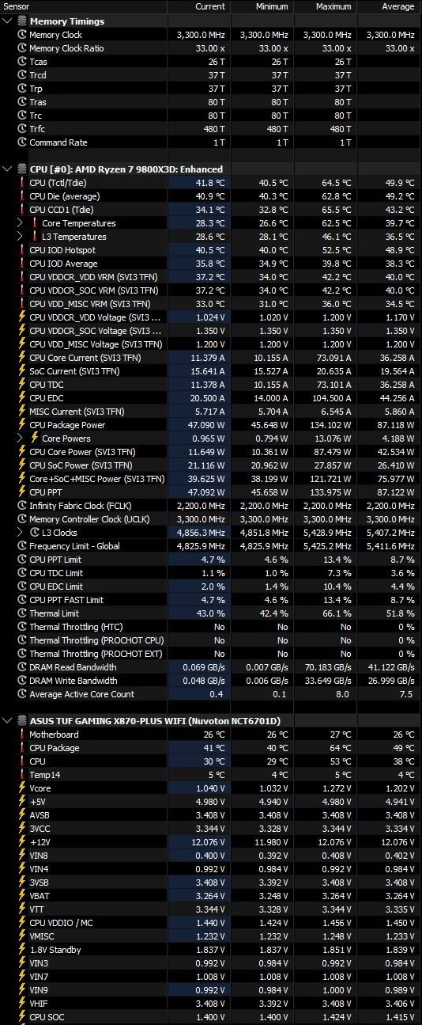Expand the Core Powers subtree
The image size is (422, 1025).
[x=21, y=438]
